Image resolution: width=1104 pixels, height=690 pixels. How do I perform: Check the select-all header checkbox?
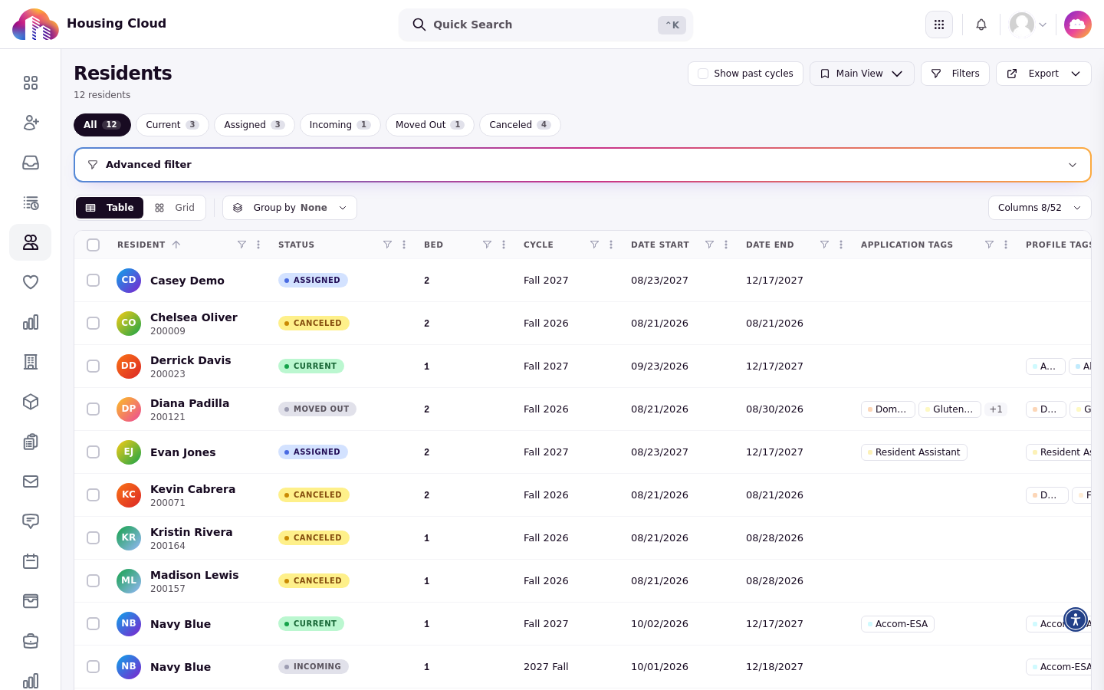click(94, 245)
